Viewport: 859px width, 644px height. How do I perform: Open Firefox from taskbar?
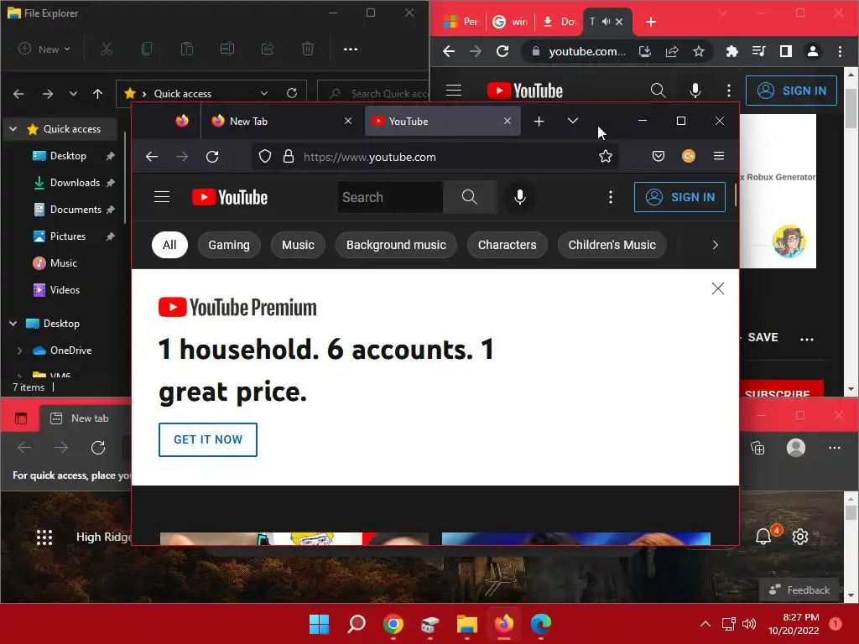pos(504,624)
